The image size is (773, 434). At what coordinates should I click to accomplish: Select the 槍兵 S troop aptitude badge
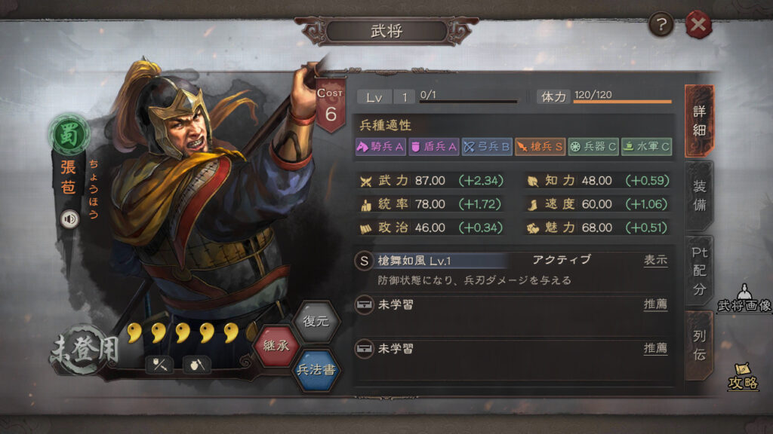540,147
